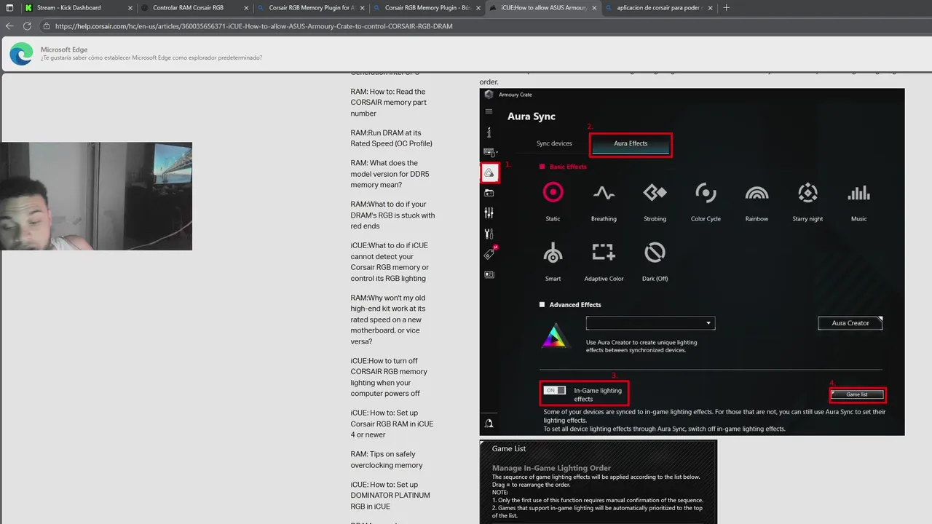Switch to aplicacion de corsair para poder tab

pos(659,7)
